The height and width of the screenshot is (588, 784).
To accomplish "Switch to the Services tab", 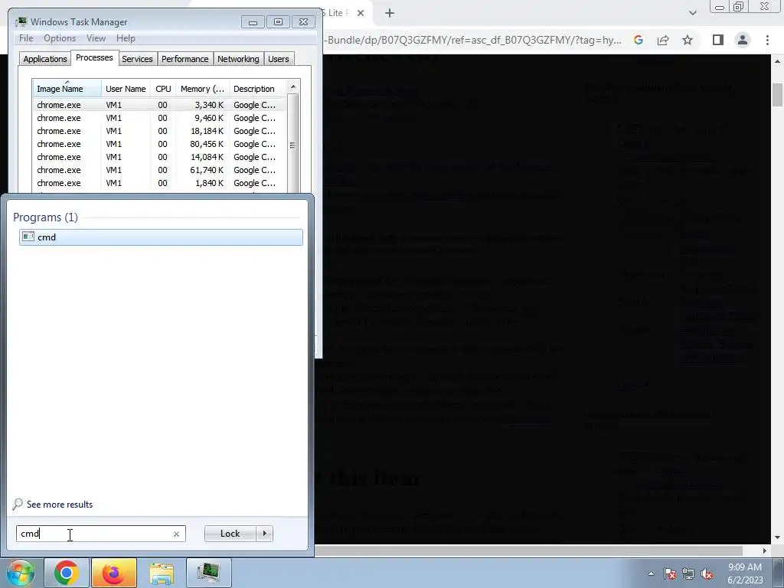I will [x=138, y=59].
